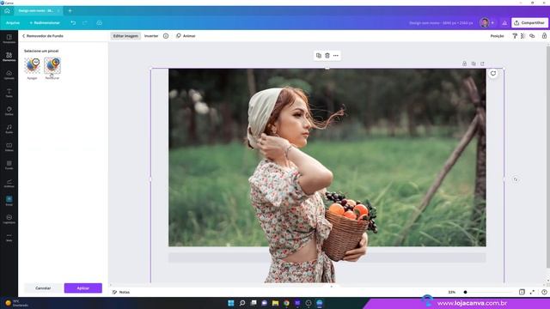
Task: Open the Gráficos sidebar panel
Action: 9,183
